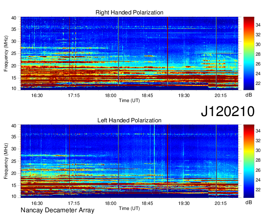
Task: Click the 25 MHz tick on Right Handed plot
Action: coord(14,53)
